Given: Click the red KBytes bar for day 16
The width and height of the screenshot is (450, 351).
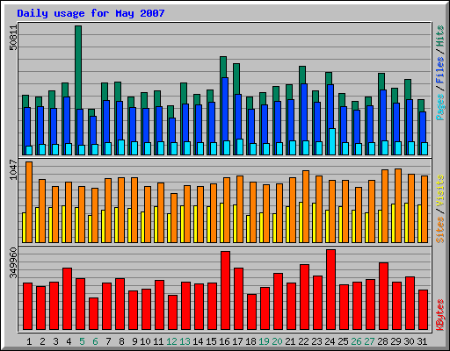Looking at the screenshot, I should point(225,290).
